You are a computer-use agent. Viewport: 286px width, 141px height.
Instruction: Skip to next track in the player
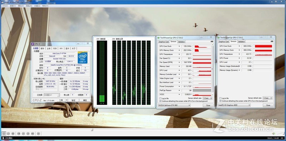point(33,134)
